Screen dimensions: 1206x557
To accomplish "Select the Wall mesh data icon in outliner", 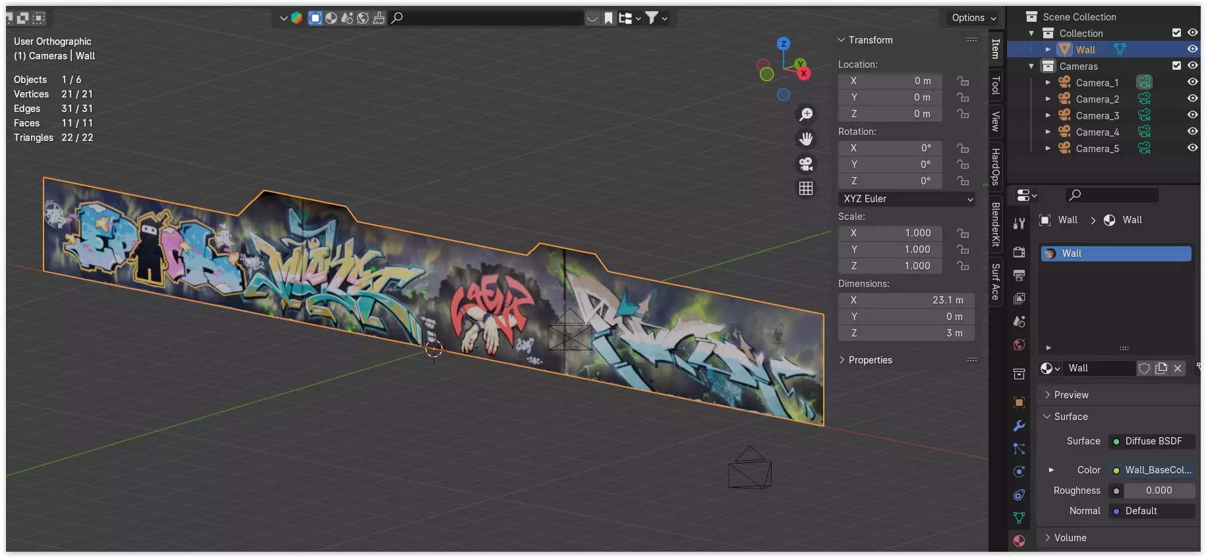I will [1120, 49].
